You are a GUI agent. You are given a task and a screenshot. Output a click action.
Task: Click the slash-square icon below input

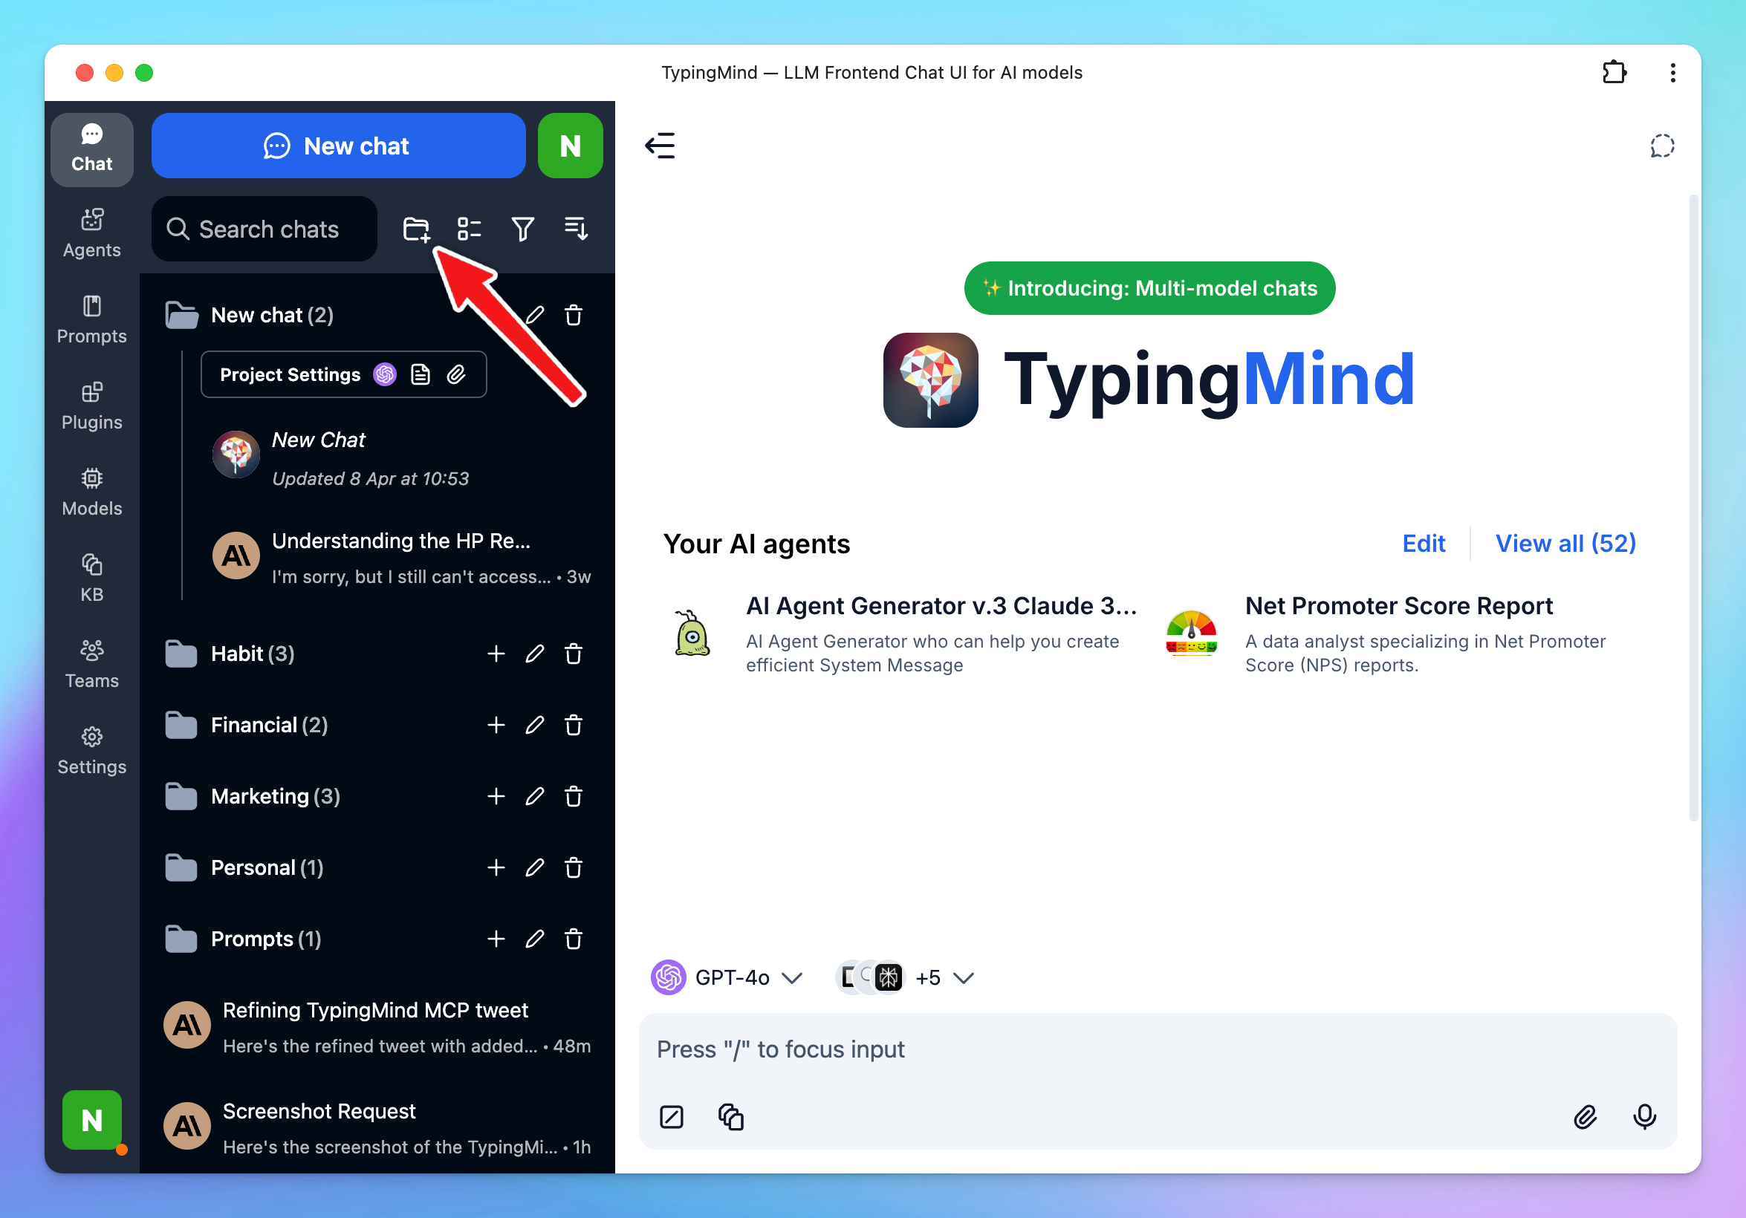click(x=672, y=1117)
